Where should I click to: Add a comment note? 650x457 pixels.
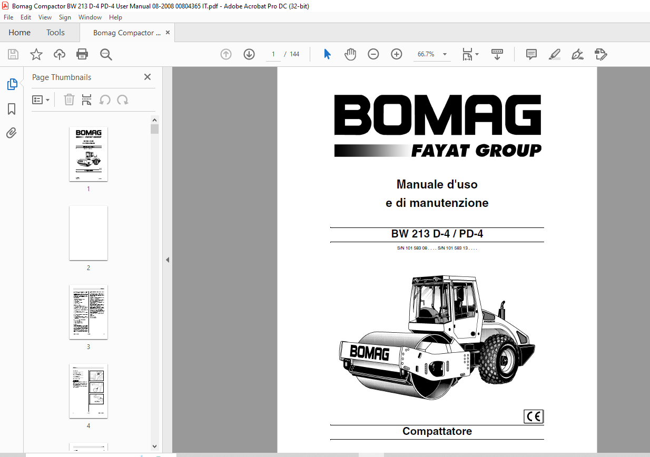point(531,54)
